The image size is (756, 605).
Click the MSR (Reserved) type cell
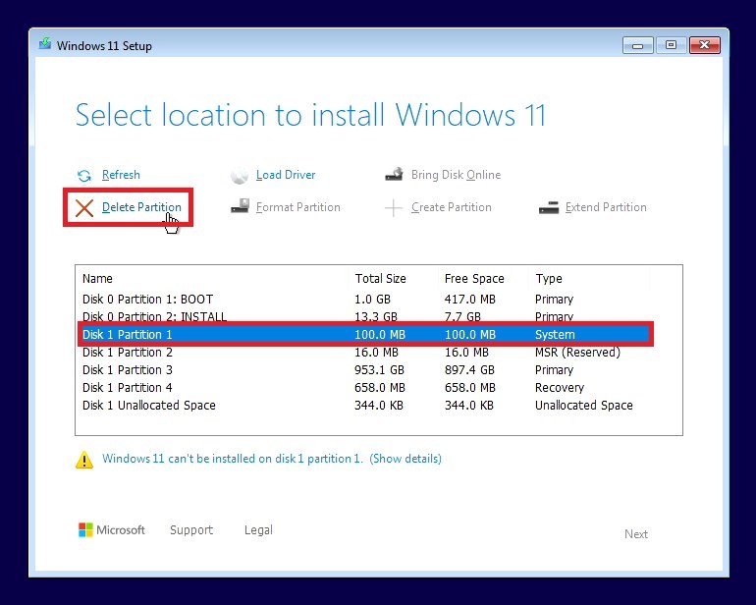click(577, 353)
